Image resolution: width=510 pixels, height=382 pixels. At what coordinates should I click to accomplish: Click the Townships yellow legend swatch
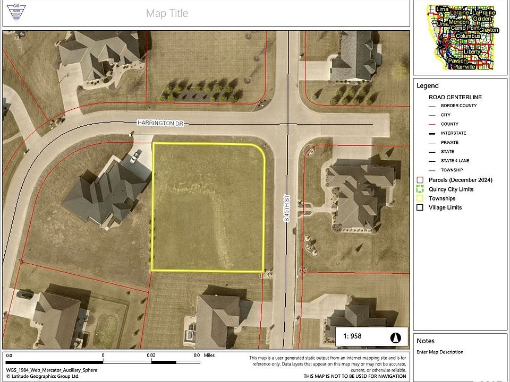(420, 198)
